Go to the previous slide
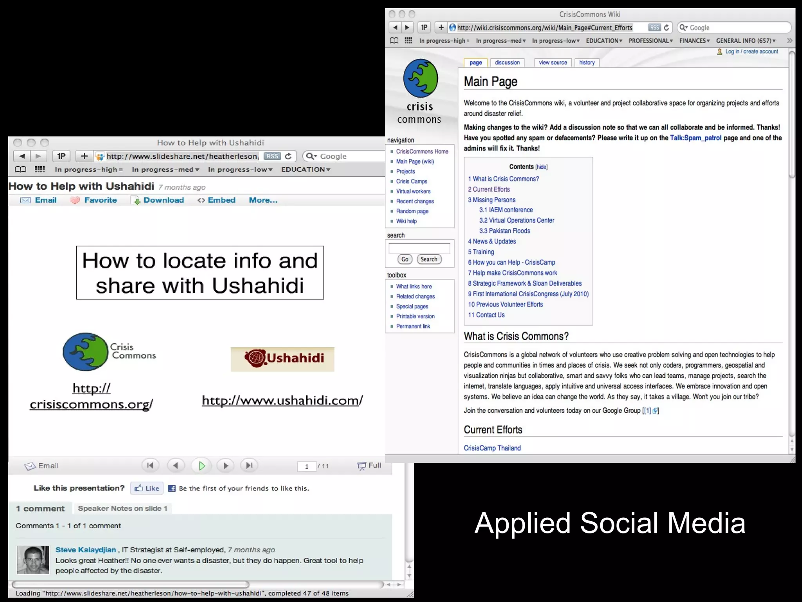Screen dimensions: 802x602 point(175,465)
